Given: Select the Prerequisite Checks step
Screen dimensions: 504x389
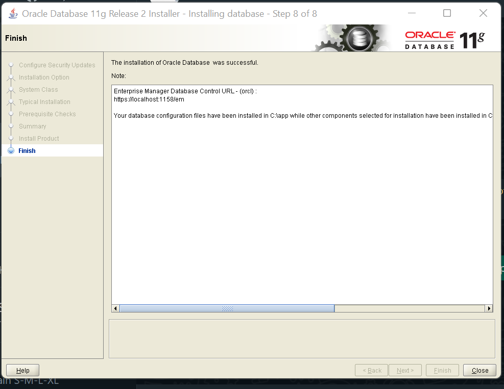Looking at the screenshot, I should 47,114.
